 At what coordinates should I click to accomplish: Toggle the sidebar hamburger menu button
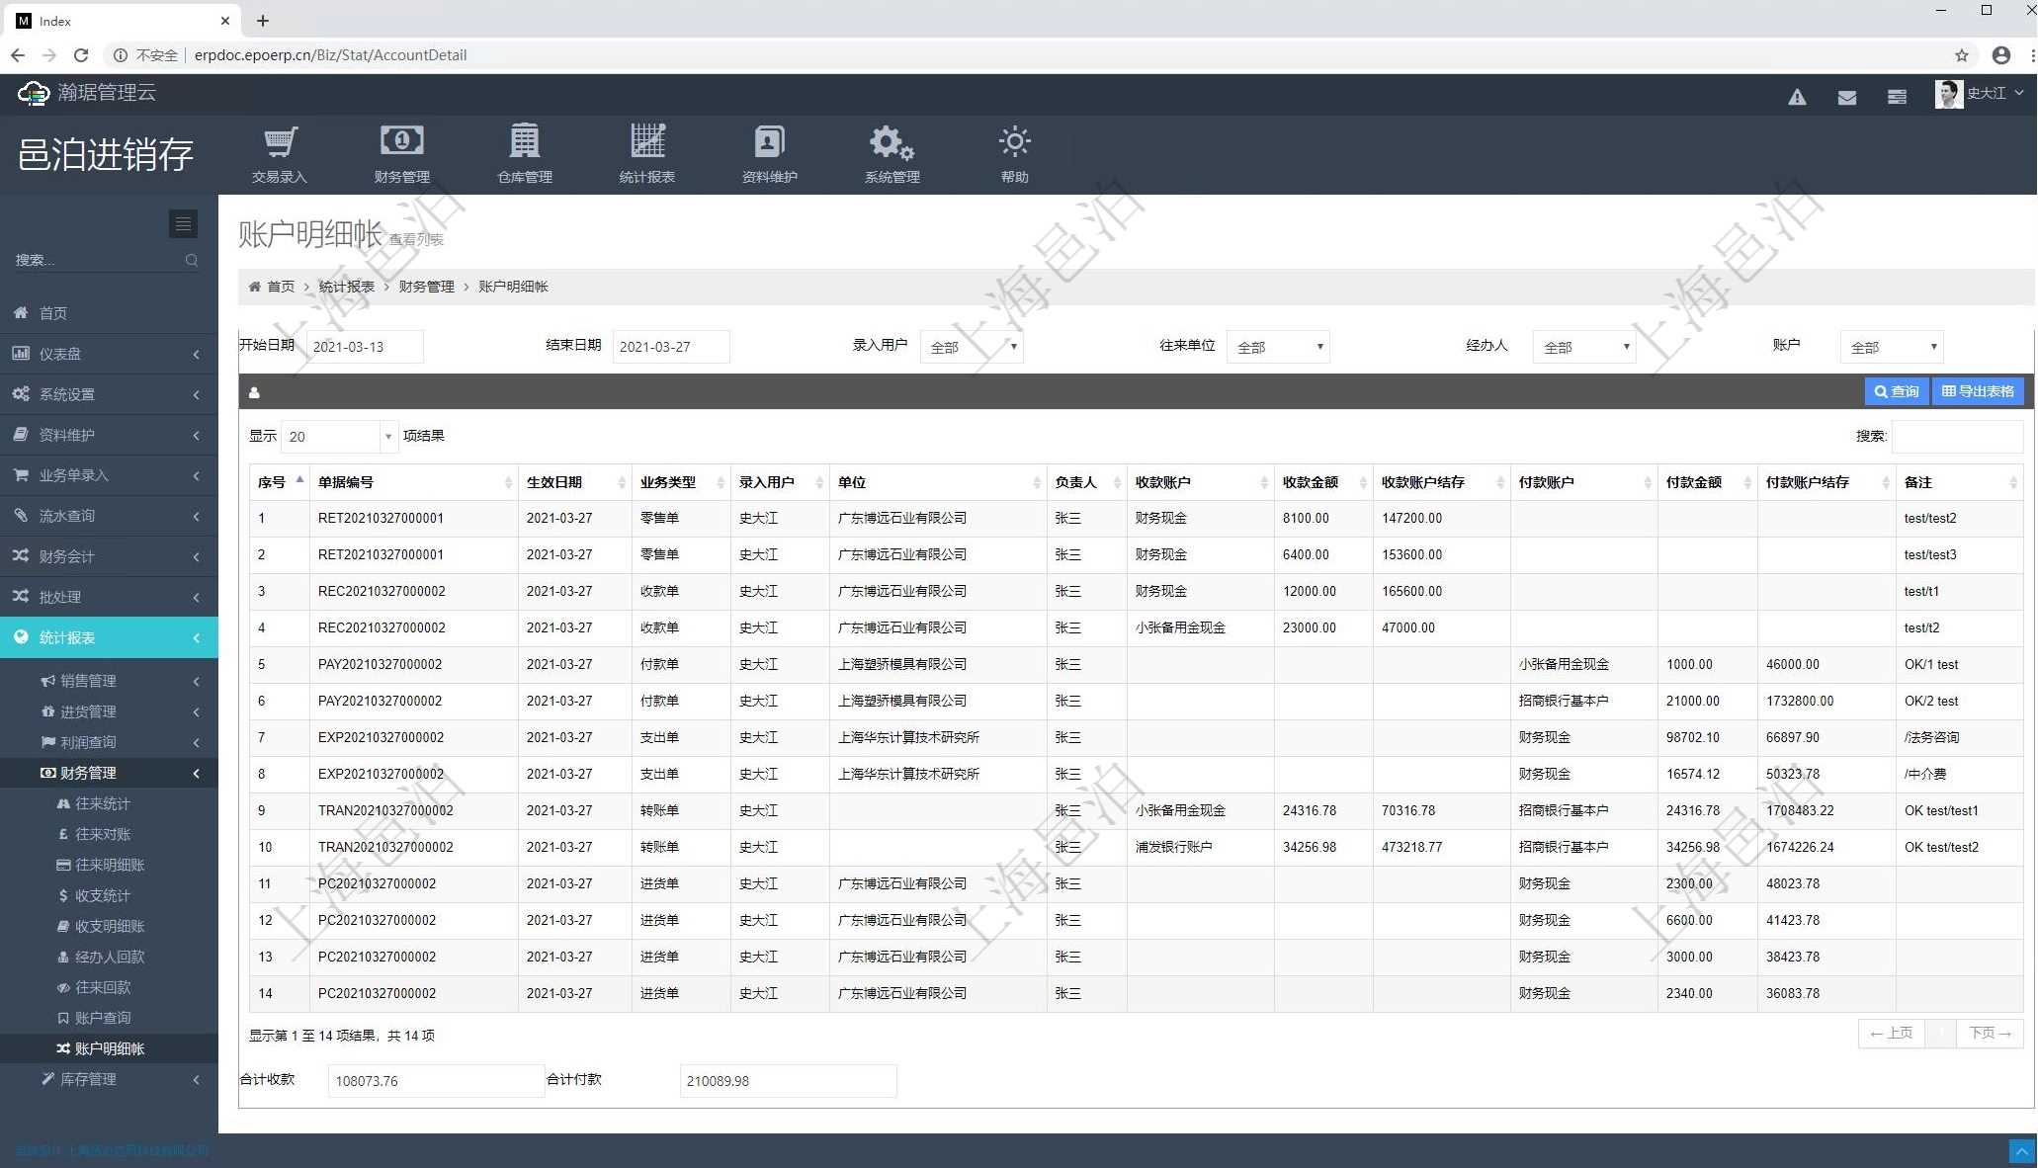[x=183, y=224]
